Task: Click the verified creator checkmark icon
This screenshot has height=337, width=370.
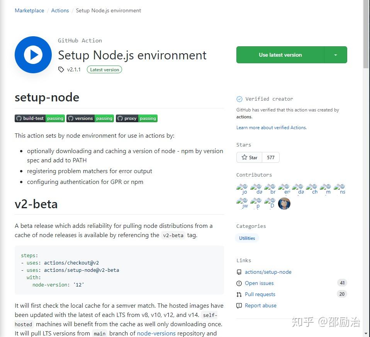Action: 240,99
